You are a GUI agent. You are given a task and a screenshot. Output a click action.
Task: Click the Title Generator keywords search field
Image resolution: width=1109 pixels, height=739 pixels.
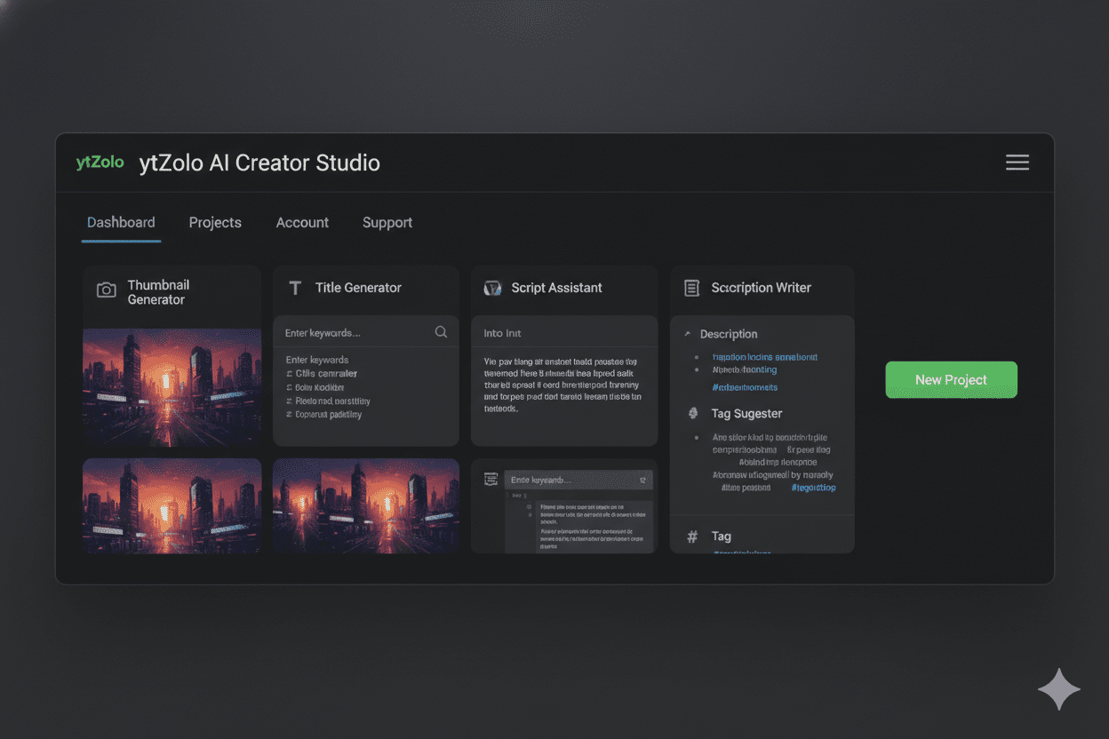click(x=366, y=332)
